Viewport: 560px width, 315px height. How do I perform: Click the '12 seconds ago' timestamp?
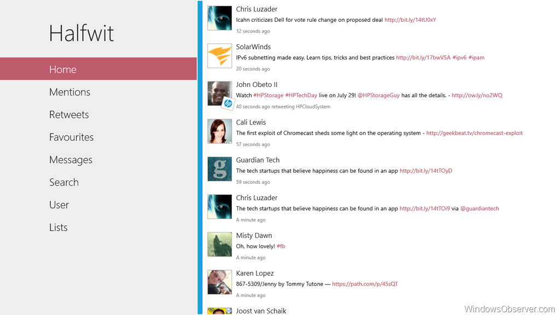pos(253,31)
